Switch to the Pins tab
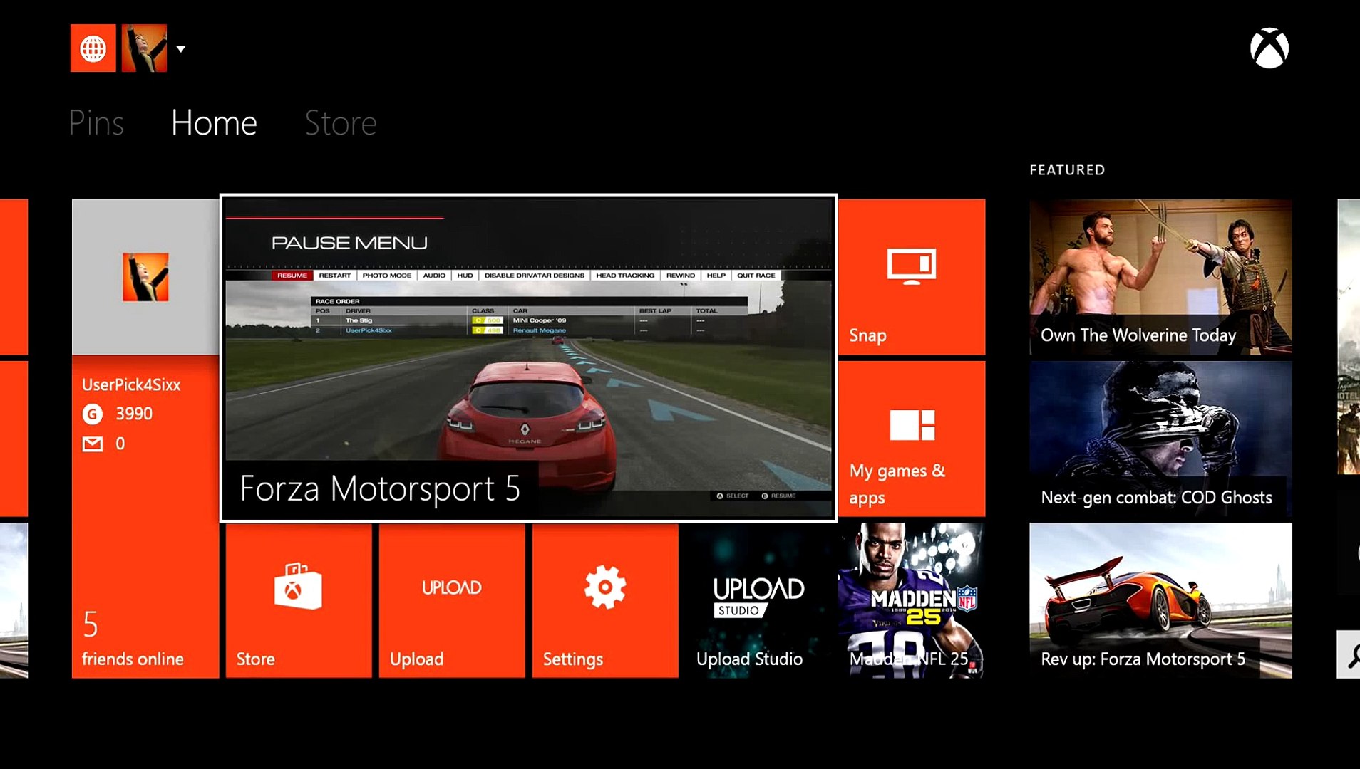Viewport: 1360px width, 769px height. (x=96, y=123)
